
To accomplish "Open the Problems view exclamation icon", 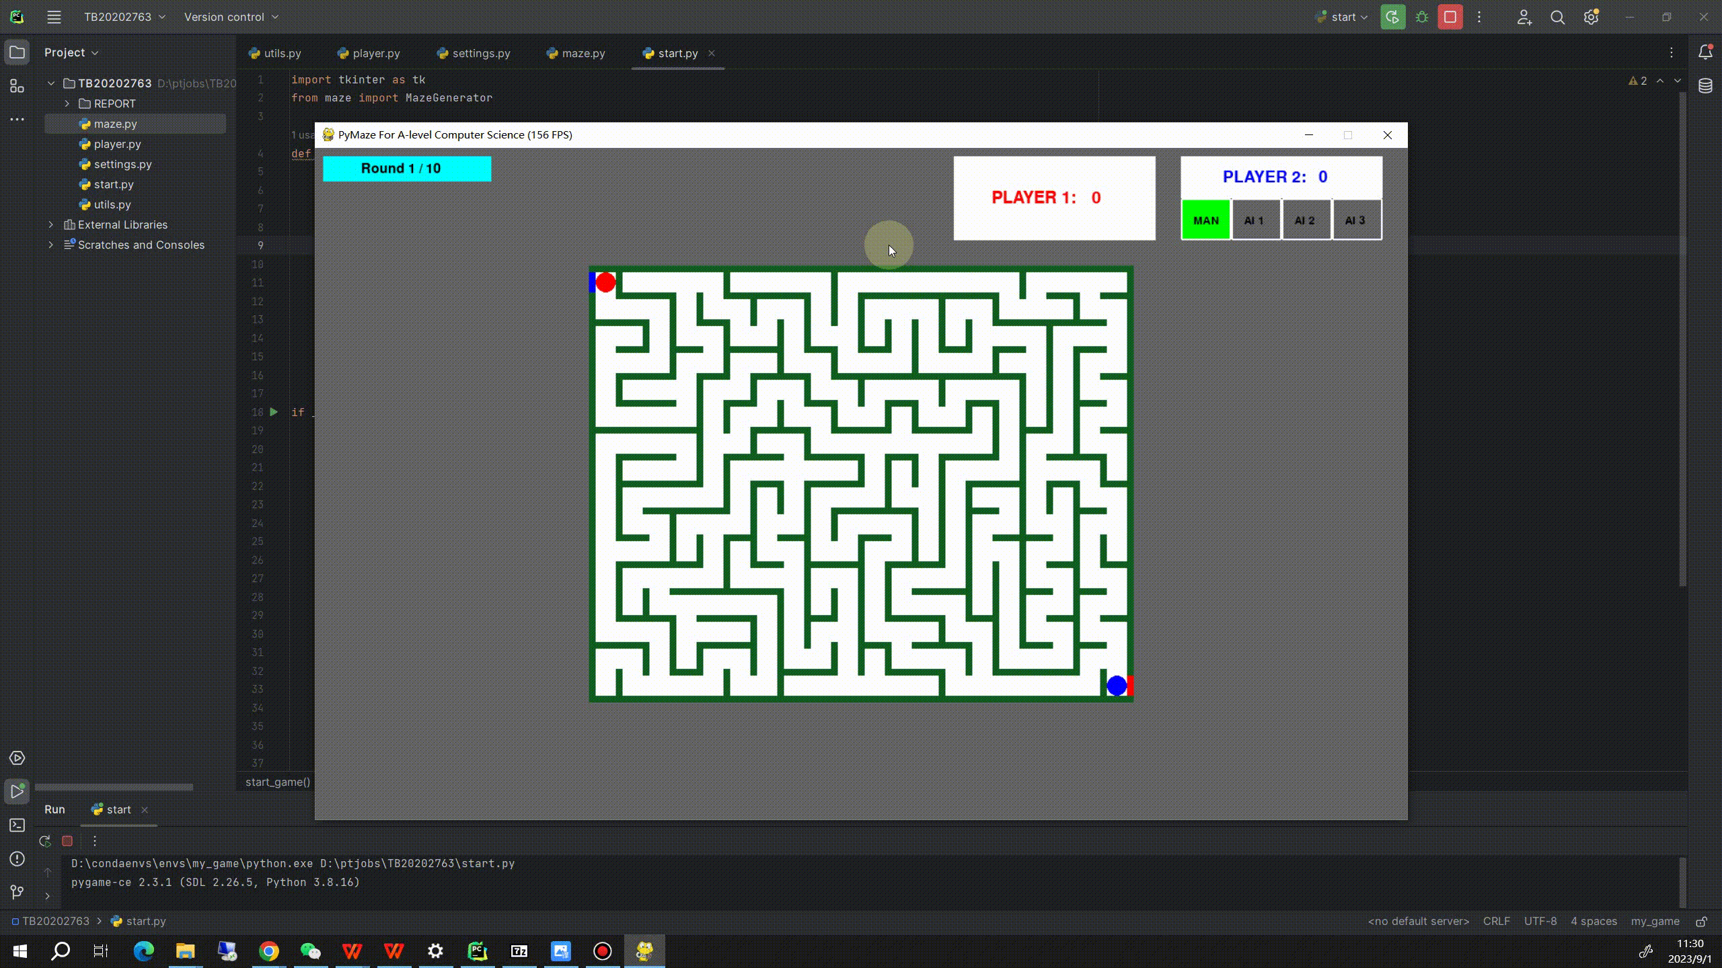I will point(17,859).
